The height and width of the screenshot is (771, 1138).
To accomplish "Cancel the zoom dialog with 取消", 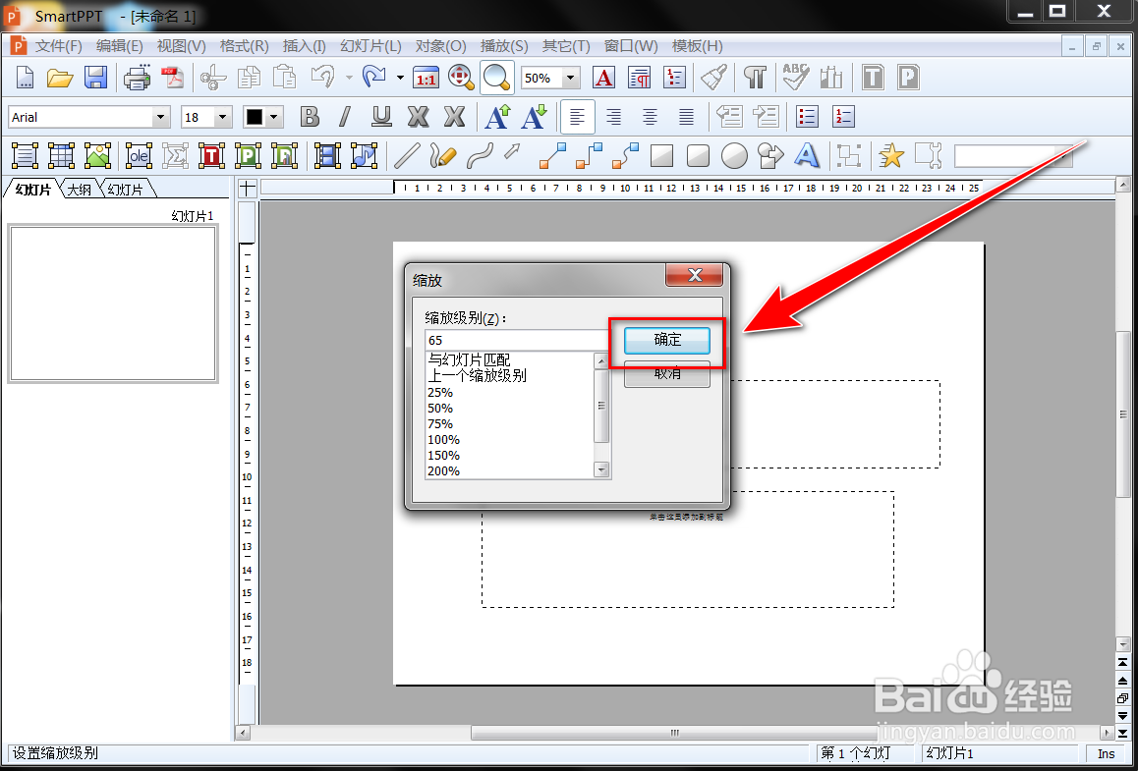I will point(667,374).
